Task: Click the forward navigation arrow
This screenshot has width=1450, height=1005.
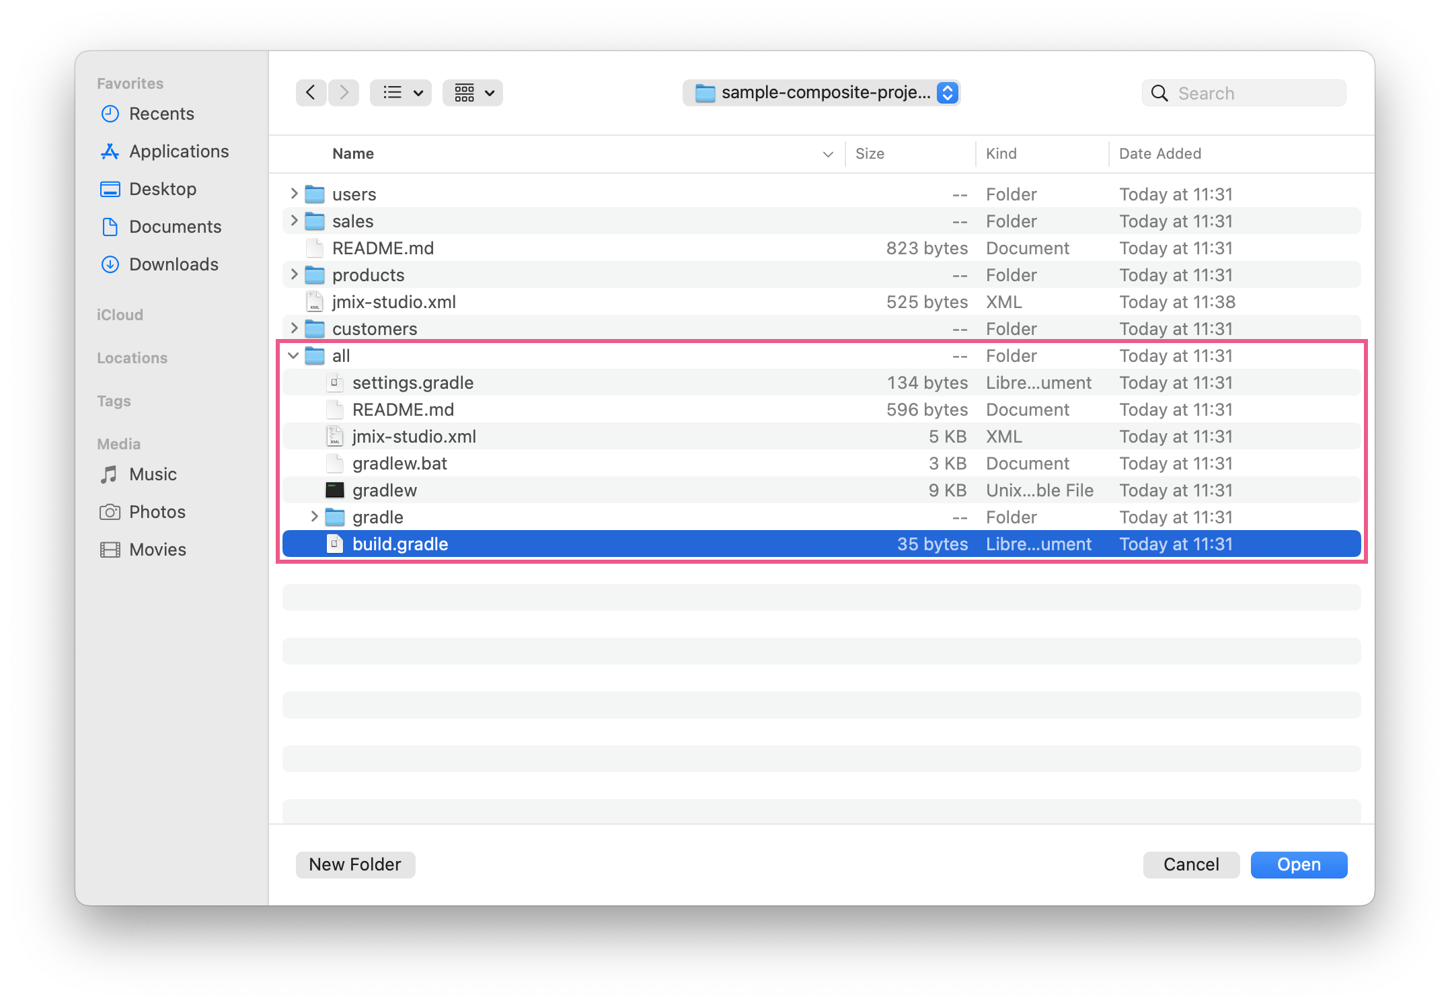Action: tap(344, 93)
